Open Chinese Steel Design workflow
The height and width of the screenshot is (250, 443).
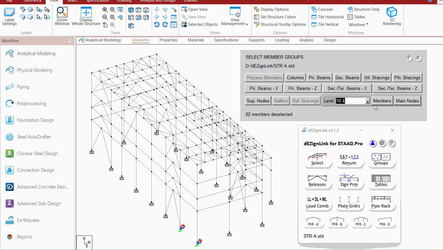[x=37, y=153]
